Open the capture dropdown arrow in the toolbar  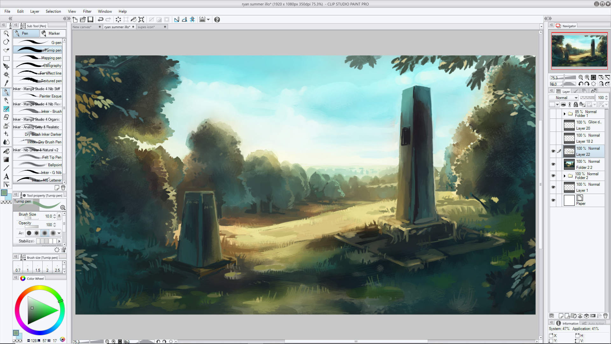point(208,20)
